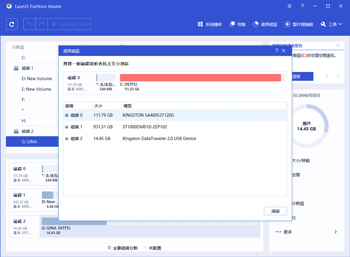Click the help icon in the 還原磁區 dialog

click(x=276, y=51)
